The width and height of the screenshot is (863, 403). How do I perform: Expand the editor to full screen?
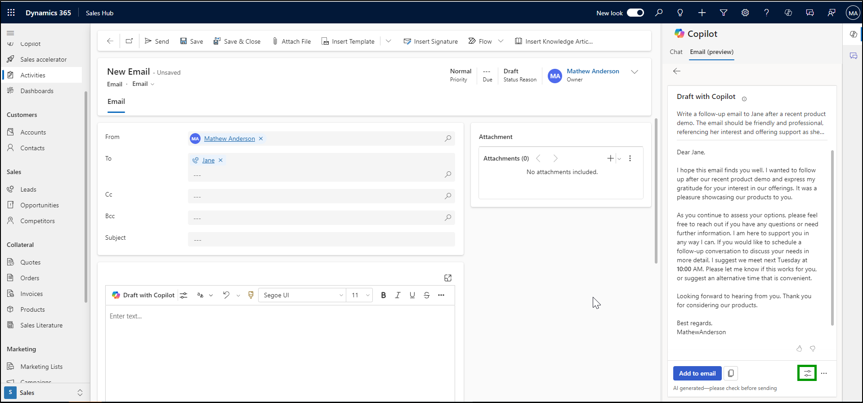click(447, 278)
